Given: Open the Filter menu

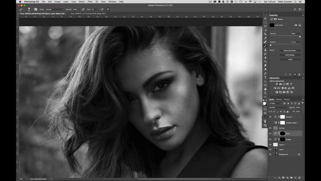Looking at the screenshot, I should tap(90, 2).
